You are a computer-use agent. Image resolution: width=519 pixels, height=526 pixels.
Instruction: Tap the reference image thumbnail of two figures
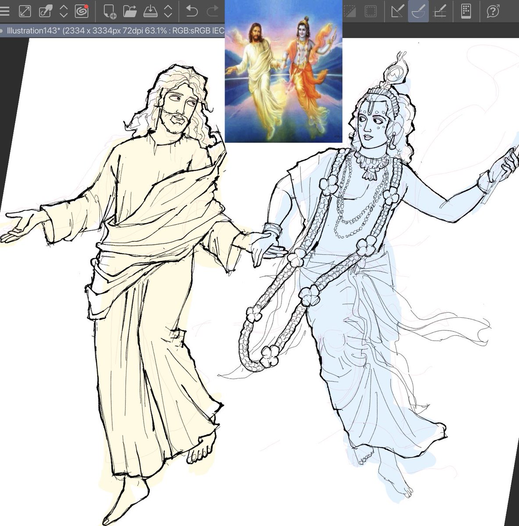(x=284, y=71)
